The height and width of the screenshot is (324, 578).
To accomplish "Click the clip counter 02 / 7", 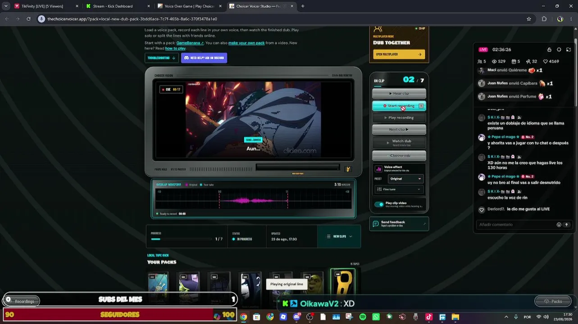I will [414, 80].
